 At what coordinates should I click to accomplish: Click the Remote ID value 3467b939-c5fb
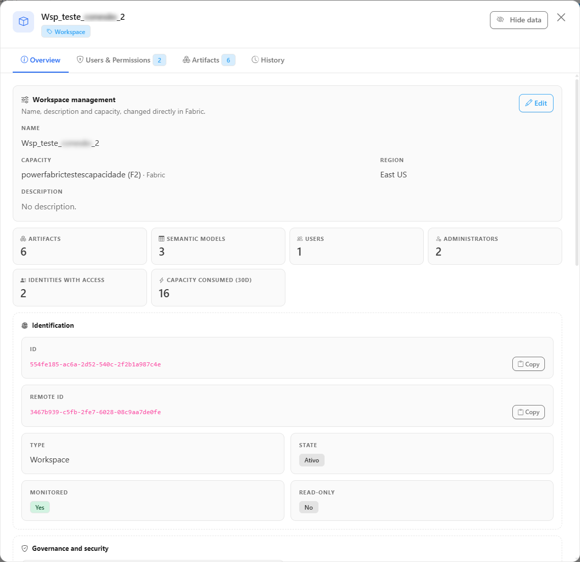[96, 412]
